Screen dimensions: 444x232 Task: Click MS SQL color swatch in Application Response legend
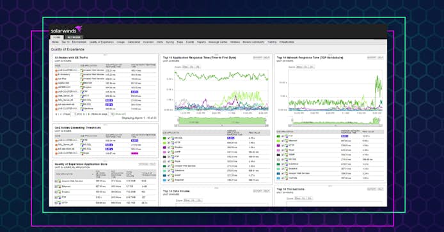pyautogui.click(x=164, y=138)
